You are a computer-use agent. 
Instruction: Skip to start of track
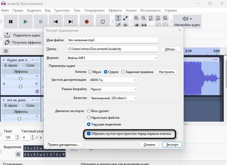point(56,22)
